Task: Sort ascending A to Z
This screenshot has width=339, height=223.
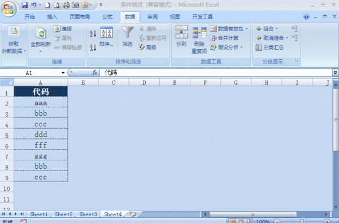Action: coord(93,33)
